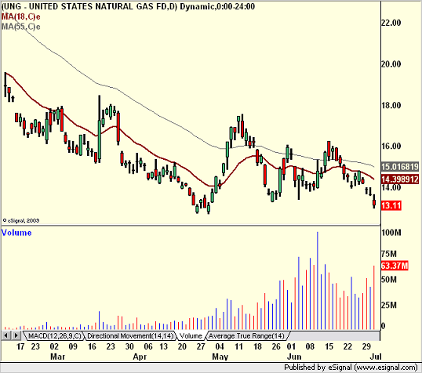422x373 pixels.
Task: Click the 63.37M volume value tag
Action: (x=395, y=266)
